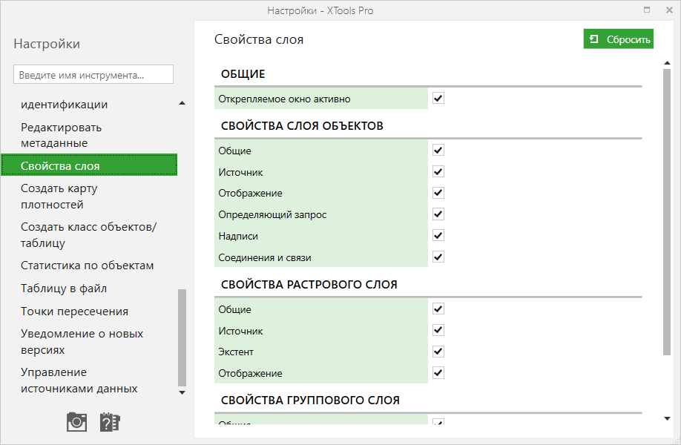Select Статистика по объектам in sidebar
Screen dimensions: 681x445
pyautogui.click(x=87, y=266)
